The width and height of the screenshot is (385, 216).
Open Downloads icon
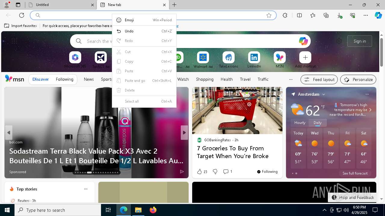339,15
